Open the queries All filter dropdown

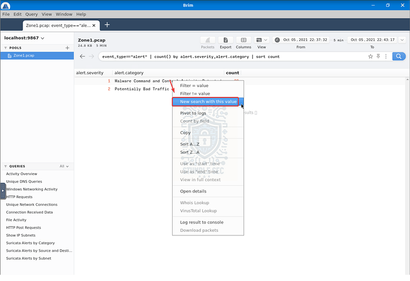click(x=64, y=166)
